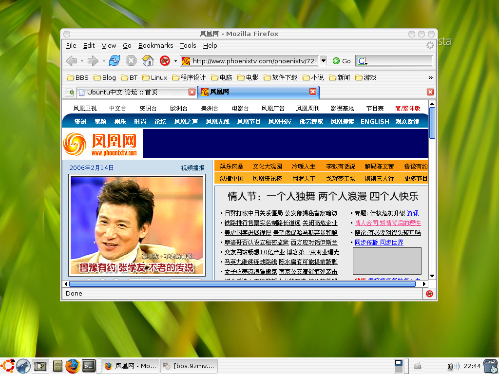Viewport: 499px width, 374px height.
Task: Click the 娱乐风暴 program link
Action: (231, 167)
